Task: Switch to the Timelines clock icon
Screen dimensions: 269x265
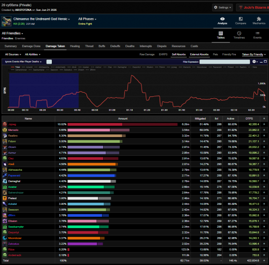Action: [x=239, y=33]
